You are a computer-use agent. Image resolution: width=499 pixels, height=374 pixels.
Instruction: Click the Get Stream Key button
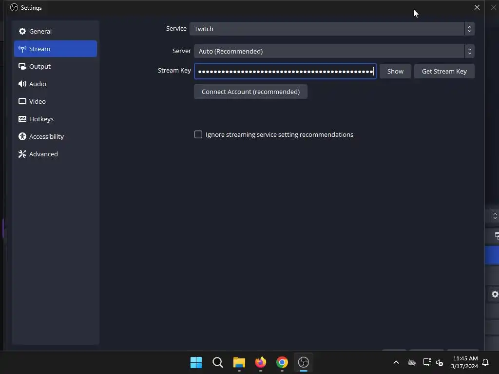pyautogui.click(x=444, y=71)
